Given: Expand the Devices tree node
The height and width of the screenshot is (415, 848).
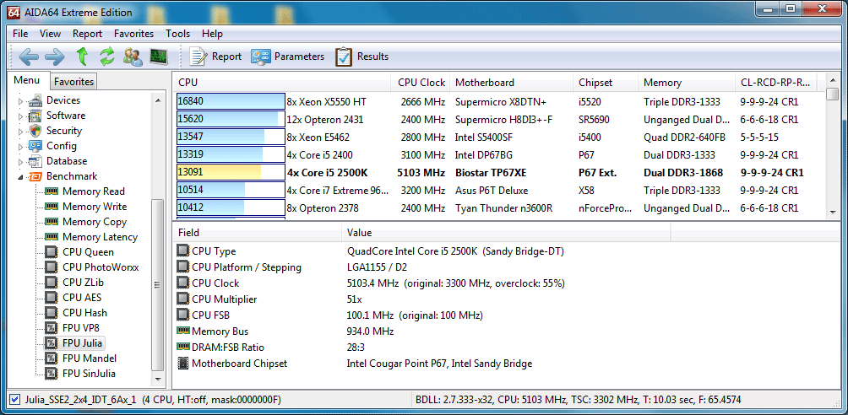Looking at the screenshot, I should tap(20, 100).
